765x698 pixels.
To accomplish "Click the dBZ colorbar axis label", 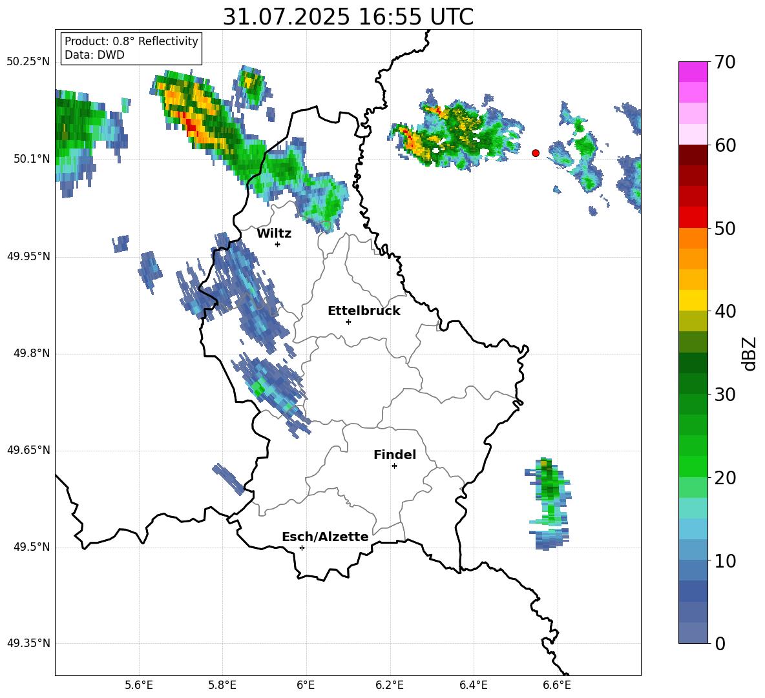I will 749,353.
